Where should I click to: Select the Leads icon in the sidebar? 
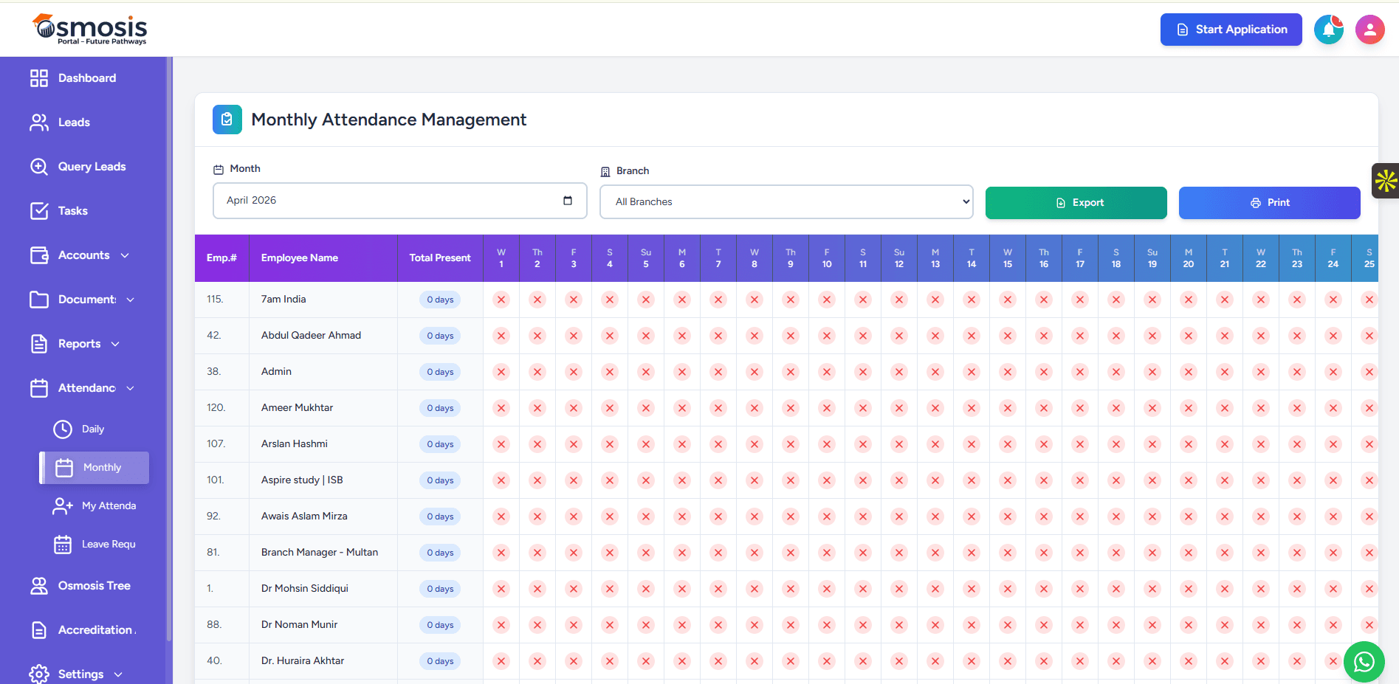39,122
